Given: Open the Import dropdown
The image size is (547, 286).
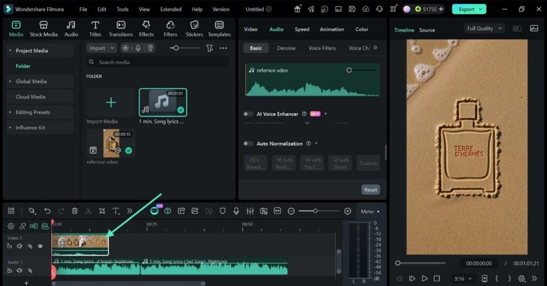Looking at the screenshot, I should point(101,48).
